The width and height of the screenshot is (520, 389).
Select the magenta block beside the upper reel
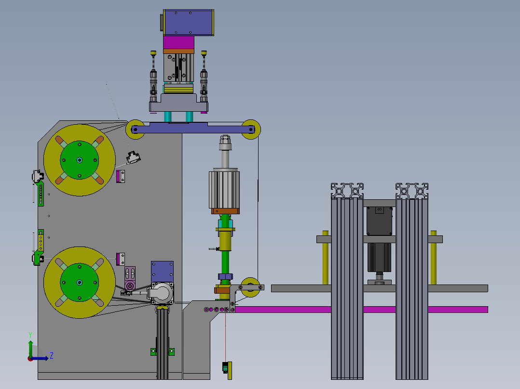click(x=118, y=176)
